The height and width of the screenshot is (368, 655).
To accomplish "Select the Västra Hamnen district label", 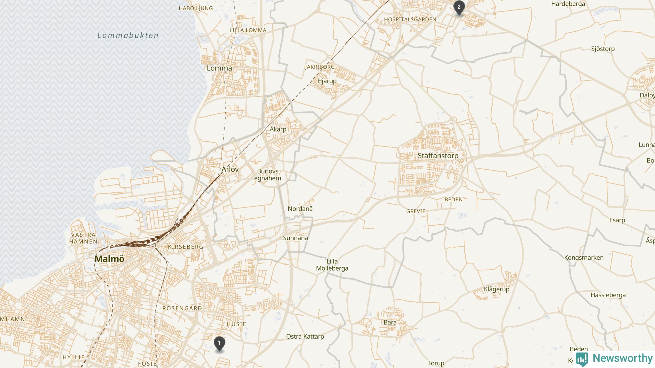I will point(83,238).
